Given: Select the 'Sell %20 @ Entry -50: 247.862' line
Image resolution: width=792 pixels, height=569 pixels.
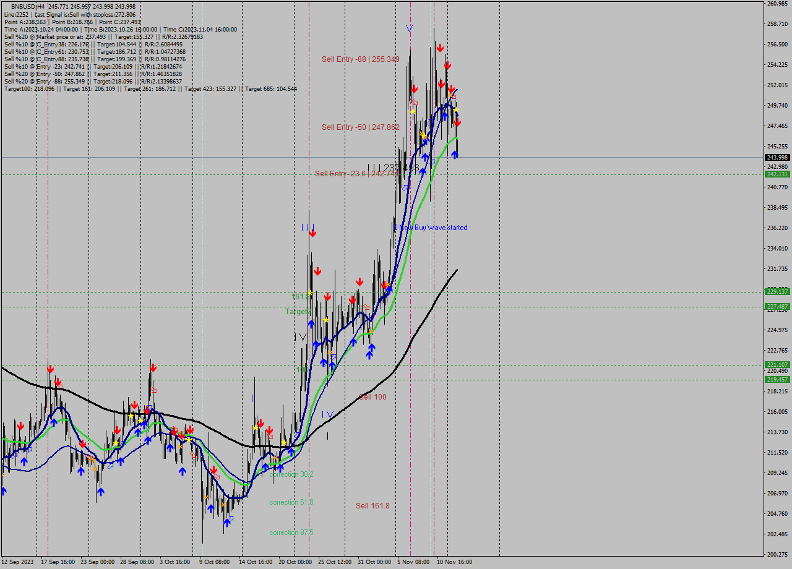Looking at the screenshot, I should 93,74.
